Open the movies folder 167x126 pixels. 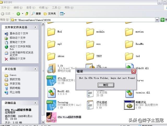pos(129,32)
